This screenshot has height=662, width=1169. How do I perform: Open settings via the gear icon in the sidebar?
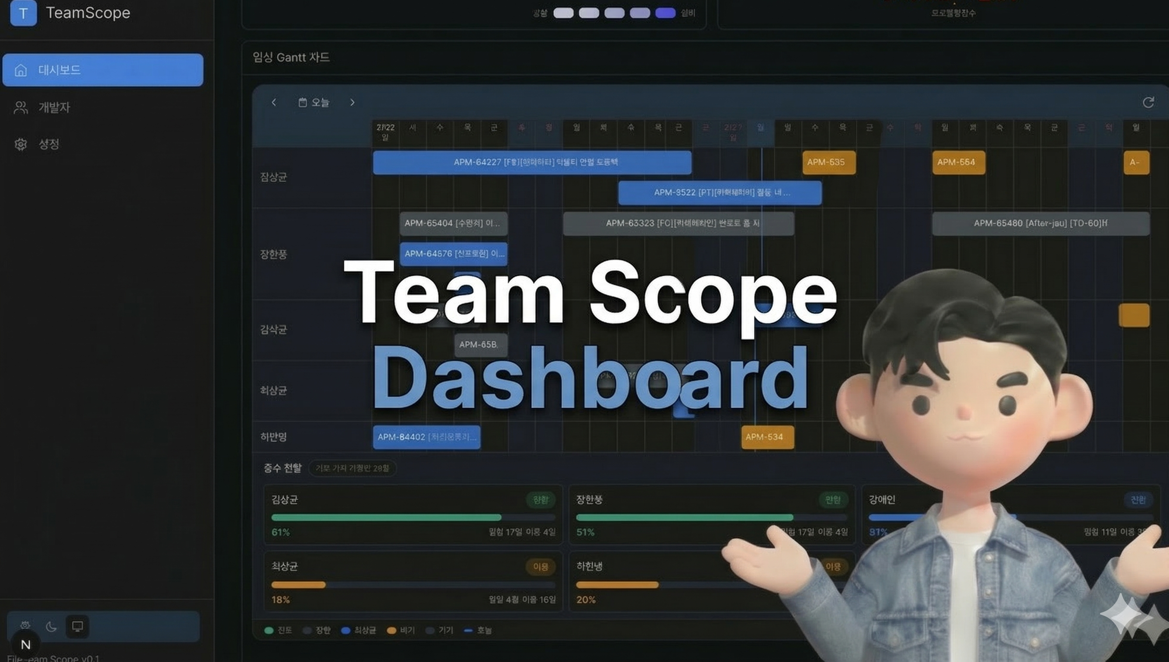coord(20,144)
